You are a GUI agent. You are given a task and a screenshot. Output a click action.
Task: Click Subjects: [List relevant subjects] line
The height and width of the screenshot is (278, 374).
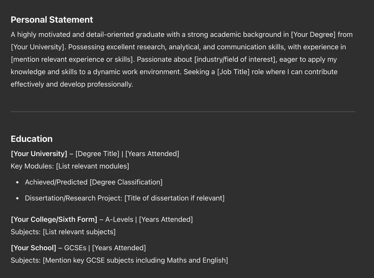63,232
